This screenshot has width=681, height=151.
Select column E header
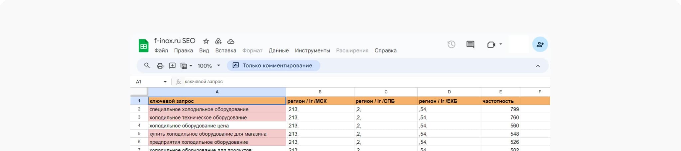pos(500,92)
